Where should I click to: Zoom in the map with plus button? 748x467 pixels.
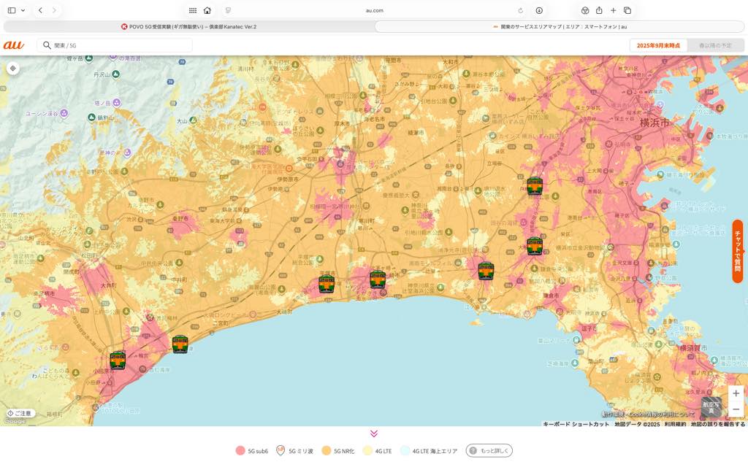coord(736,394)
